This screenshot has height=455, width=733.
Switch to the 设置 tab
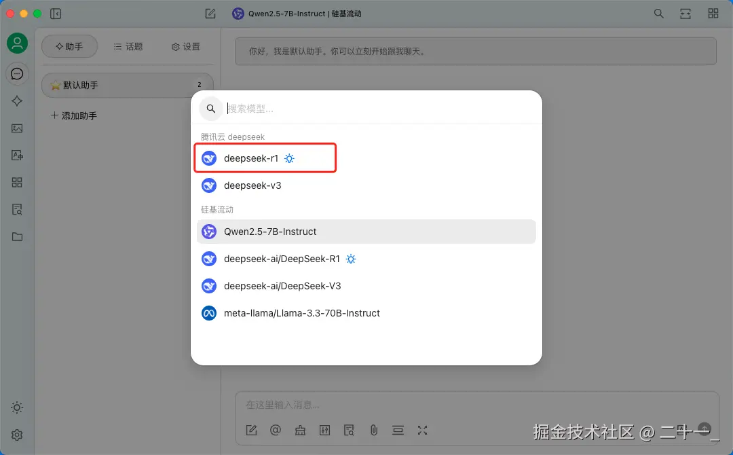[x=186, y=46]
